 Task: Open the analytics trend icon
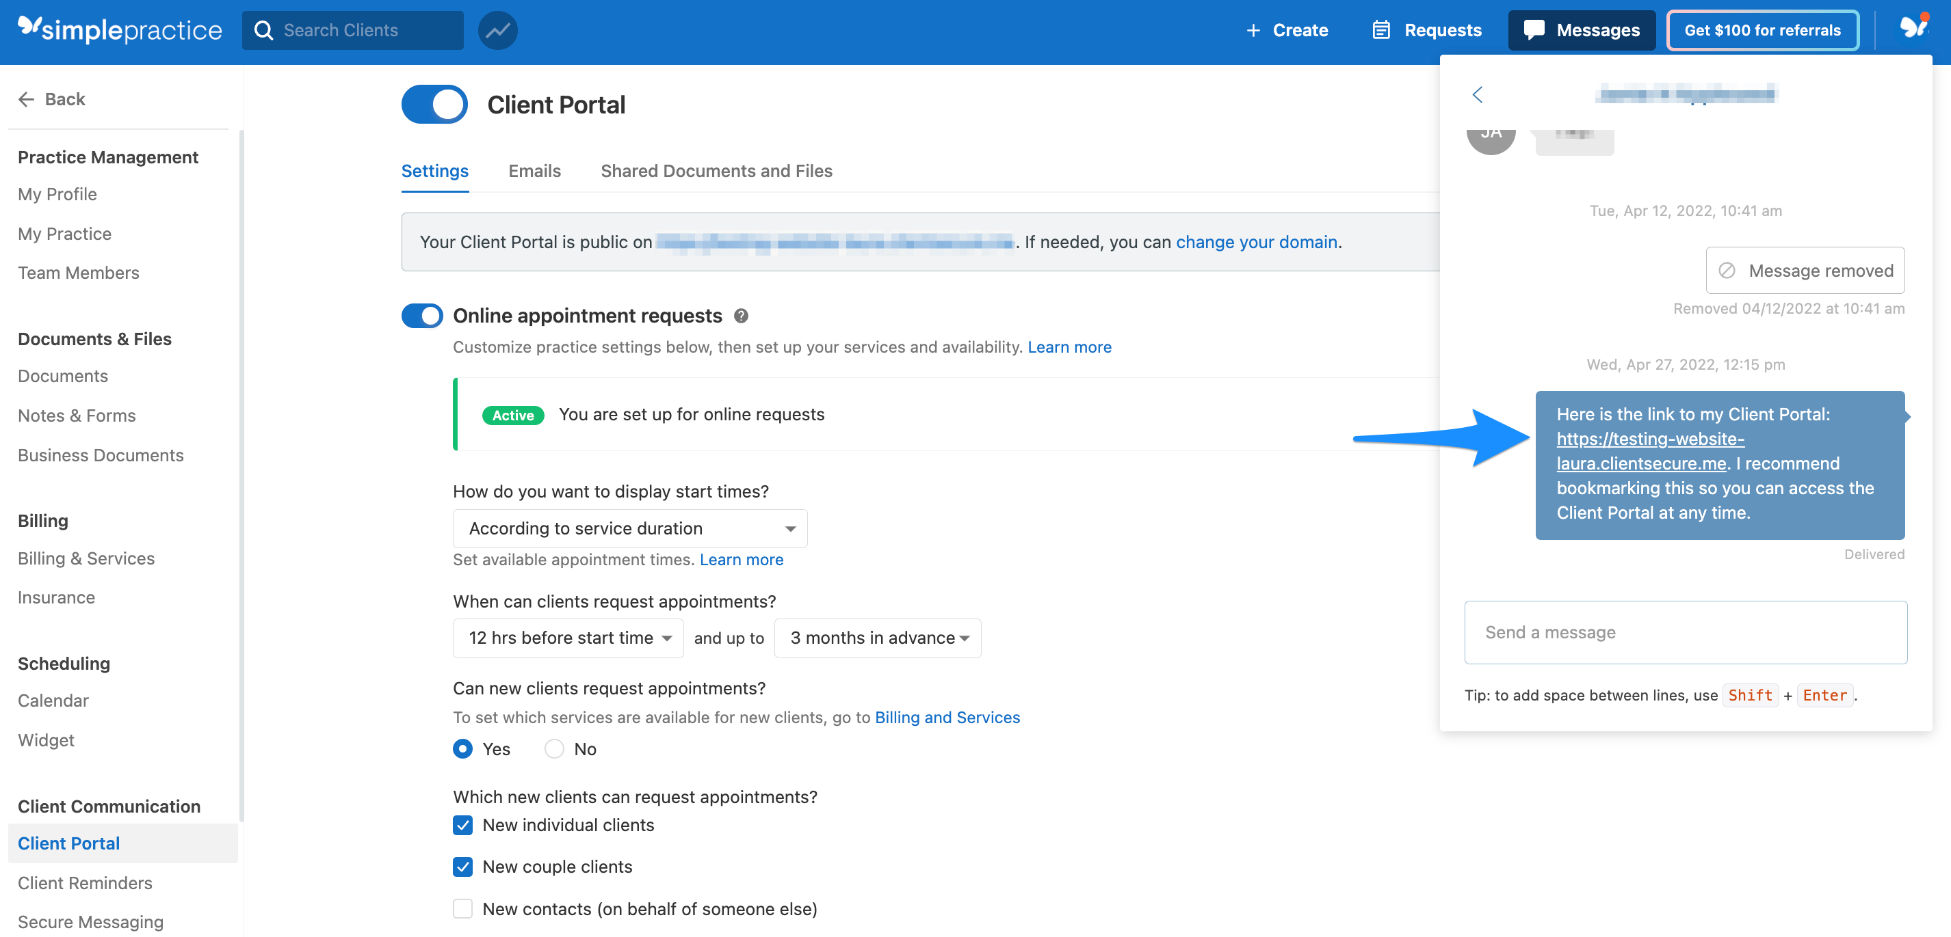[497, 30]
